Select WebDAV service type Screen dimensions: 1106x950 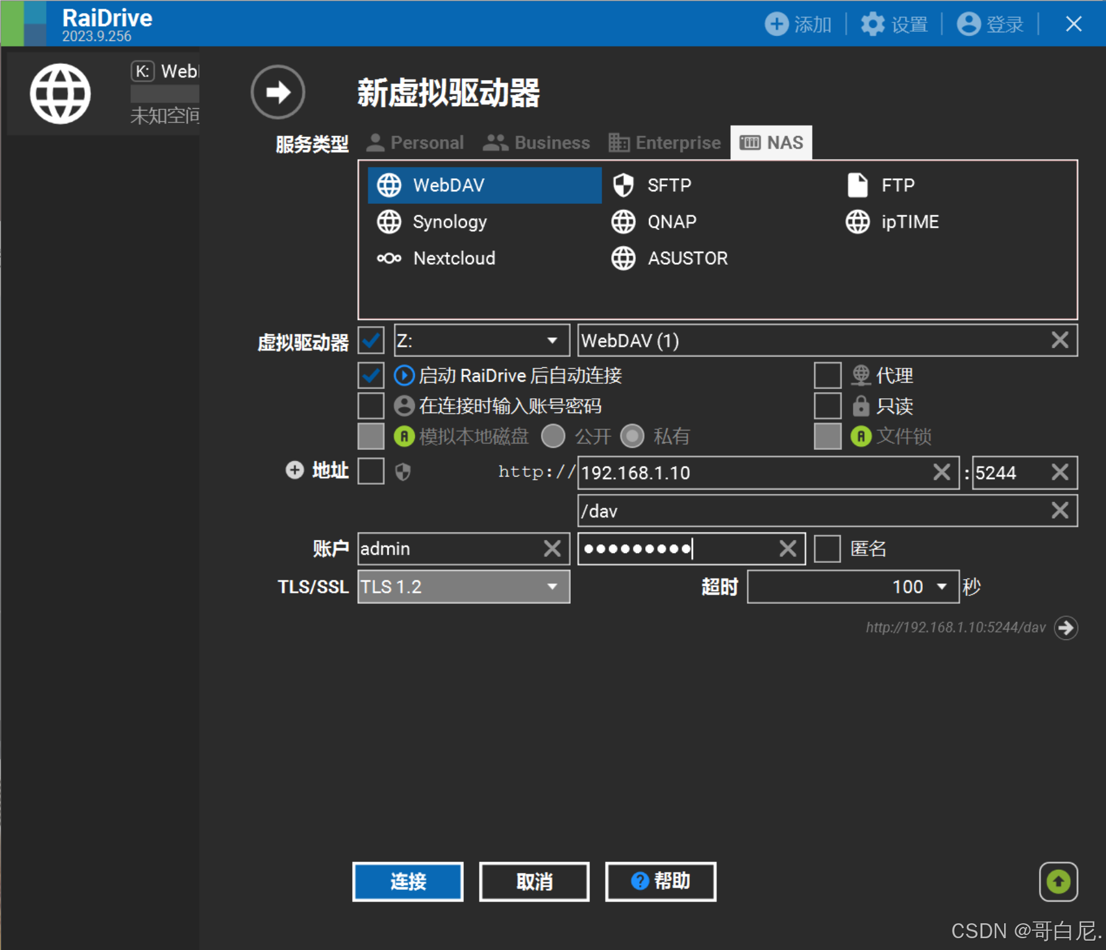click(x=484, y=185)
